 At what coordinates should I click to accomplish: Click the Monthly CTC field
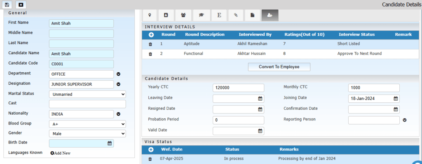[x=374, y=88]
